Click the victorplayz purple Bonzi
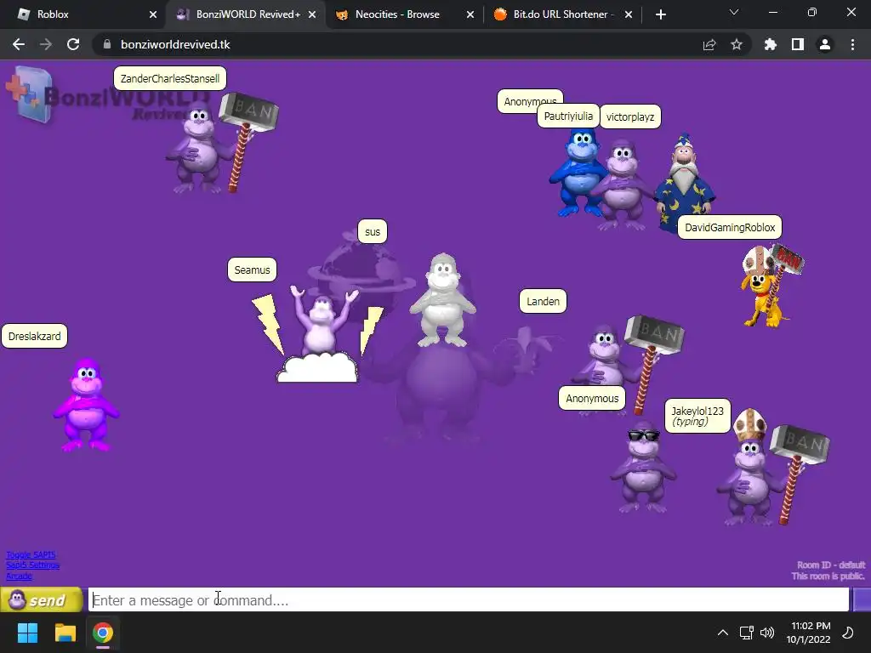This screenshot has width=871, height=653. (x=622, y=186)
